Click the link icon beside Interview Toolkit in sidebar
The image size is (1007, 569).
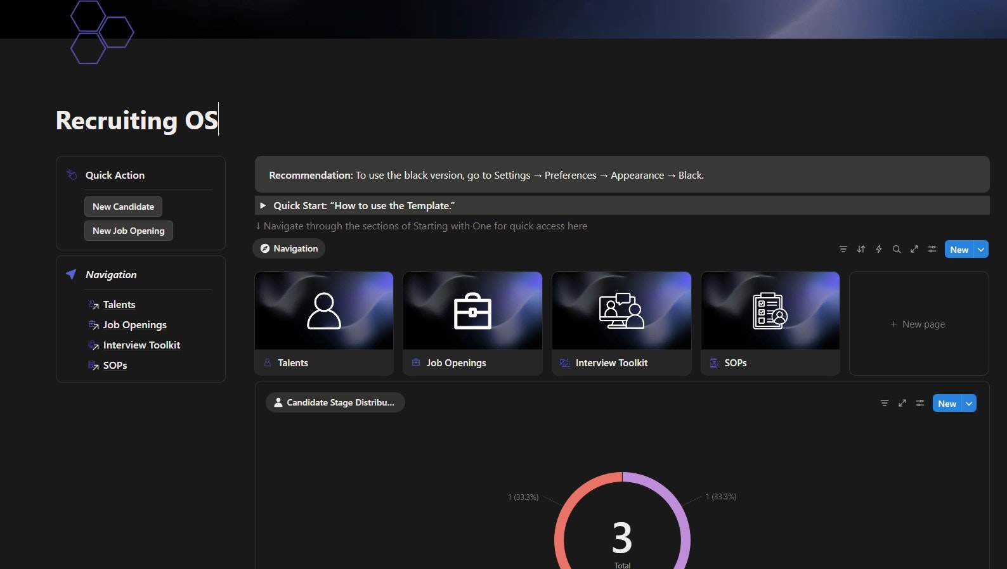coord(93,345)
